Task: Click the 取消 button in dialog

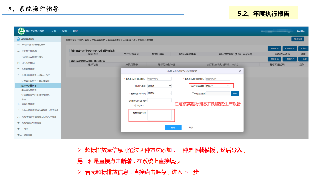Action: tap(191, 128)
